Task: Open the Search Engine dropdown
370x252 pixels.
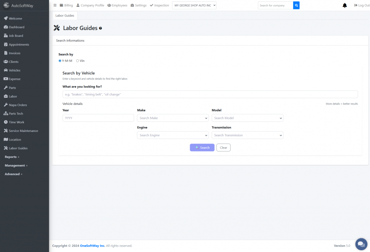Action: [x=173, y=135]
